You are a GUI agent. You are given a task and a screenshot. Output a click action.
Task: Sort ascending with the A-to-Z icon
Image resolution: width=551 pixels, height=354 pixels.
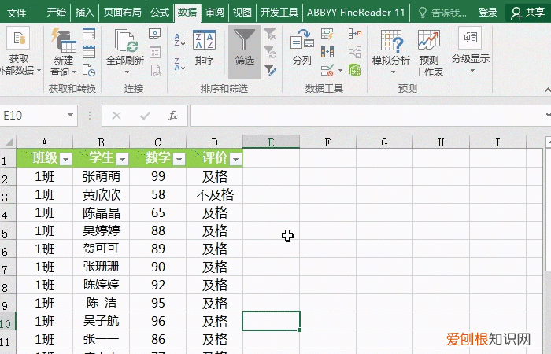179,39
